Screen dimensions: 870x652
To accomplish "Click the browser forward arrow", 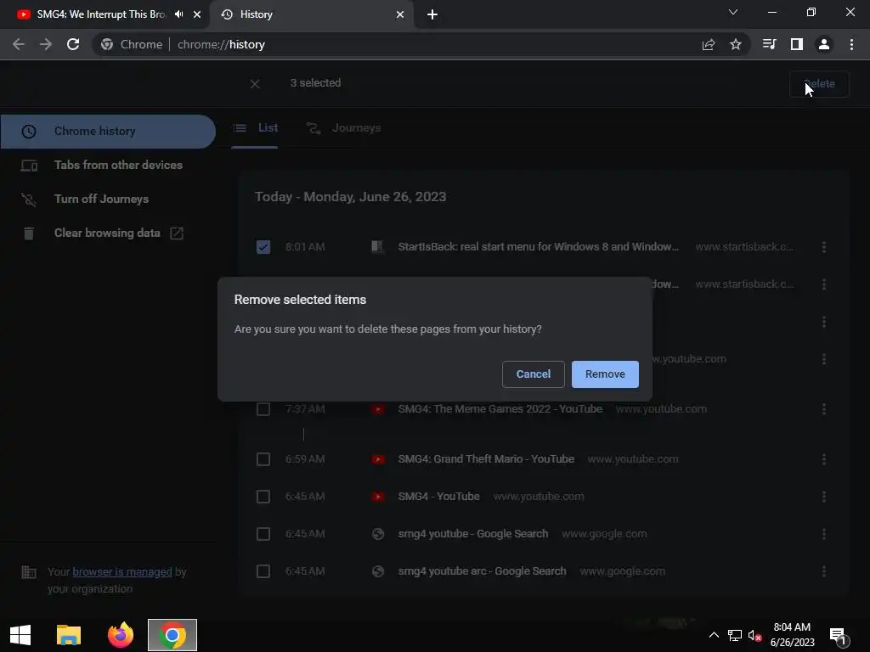I will tap(46, 44).
